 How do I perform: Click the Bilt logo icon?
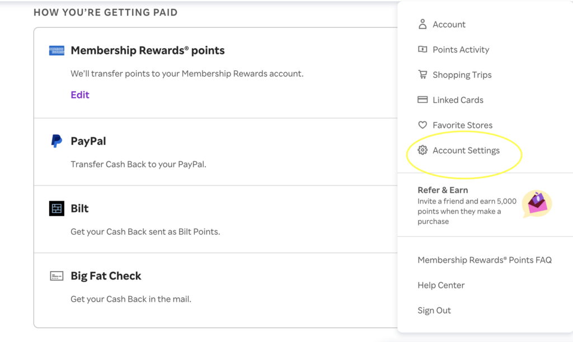tap(57, 208)
